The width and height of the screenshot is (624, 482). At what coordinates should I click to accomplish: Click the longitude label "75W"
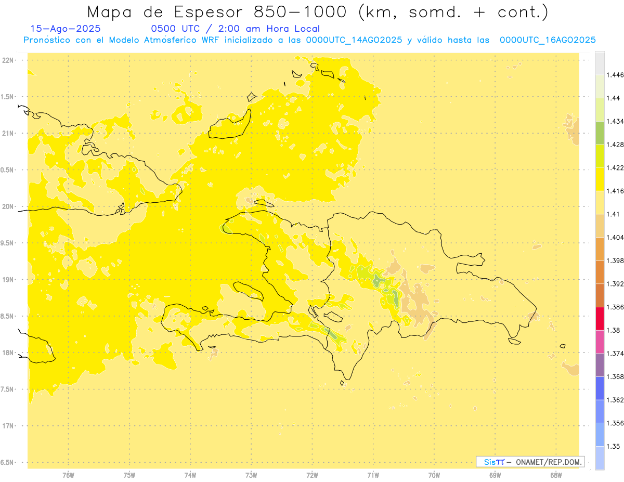point(129,475)
